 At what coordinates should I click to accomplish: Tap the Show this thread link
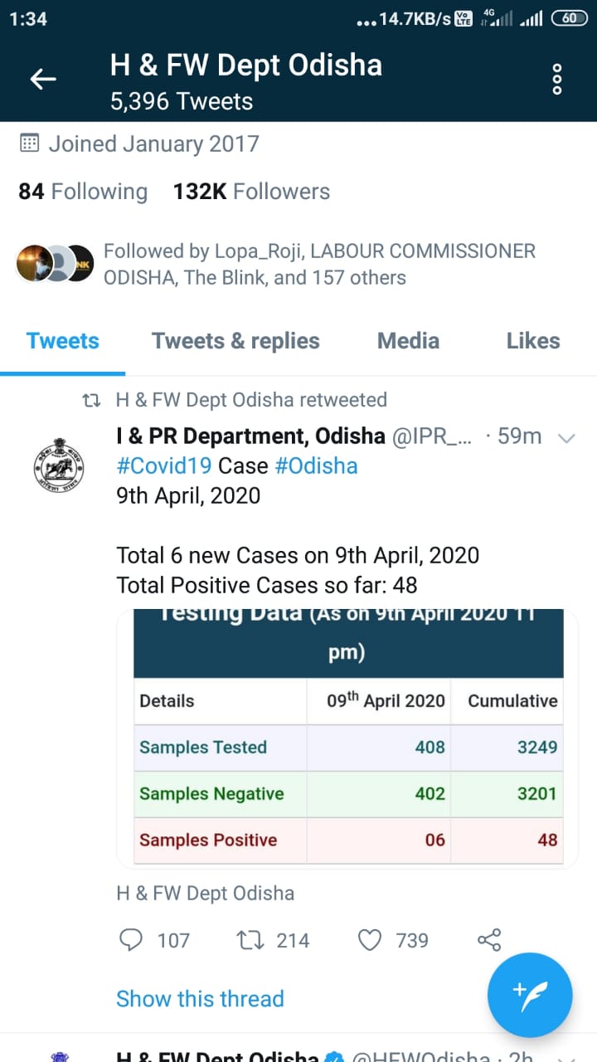pos(200,998)
